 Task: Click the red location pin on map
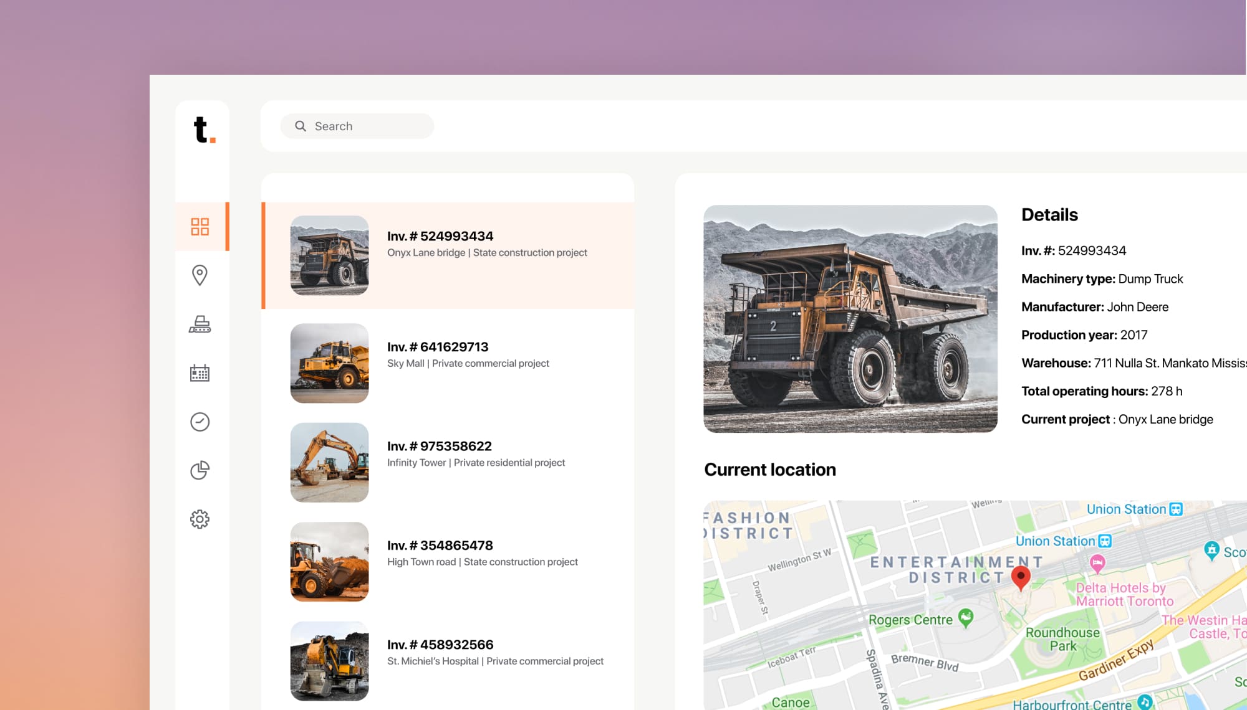tap(1020, 578)
